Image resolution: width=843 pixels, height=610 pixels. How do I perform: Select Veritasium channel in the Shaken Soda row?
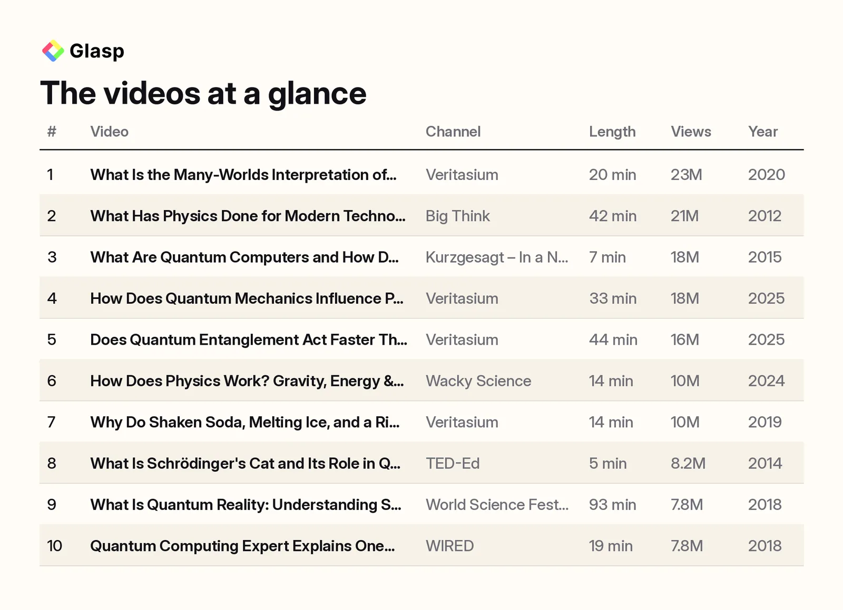coord(462,422)
